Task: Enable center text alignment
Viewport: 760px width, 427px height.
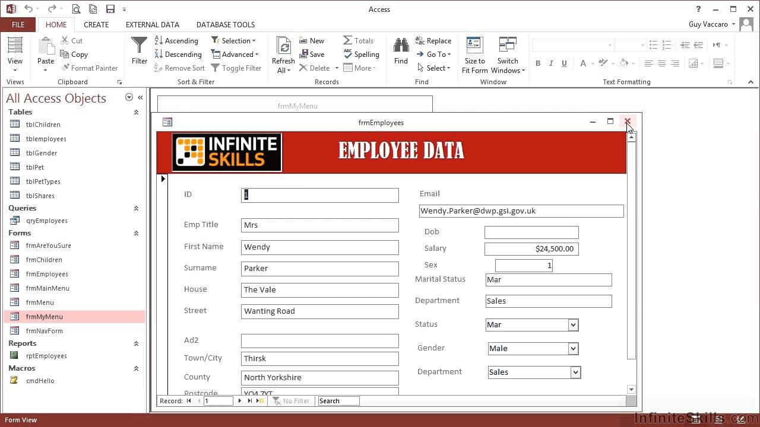Action: [x=662, y=63]
